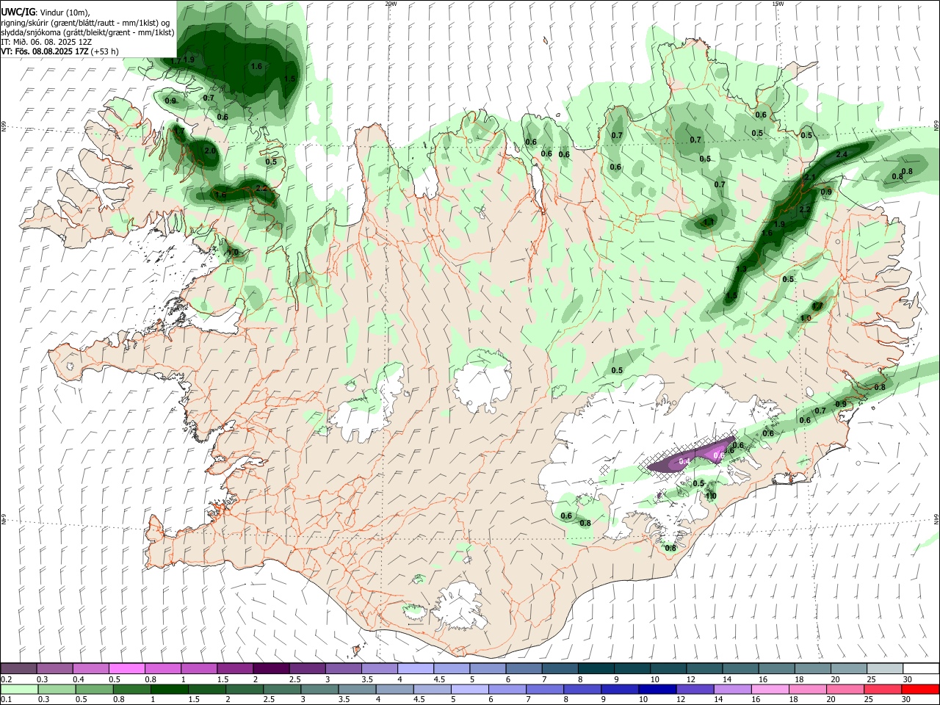The image size is (940, 705).
Task: Pick the pale grey snow swatch labeled 25
Action: point(885,668)
